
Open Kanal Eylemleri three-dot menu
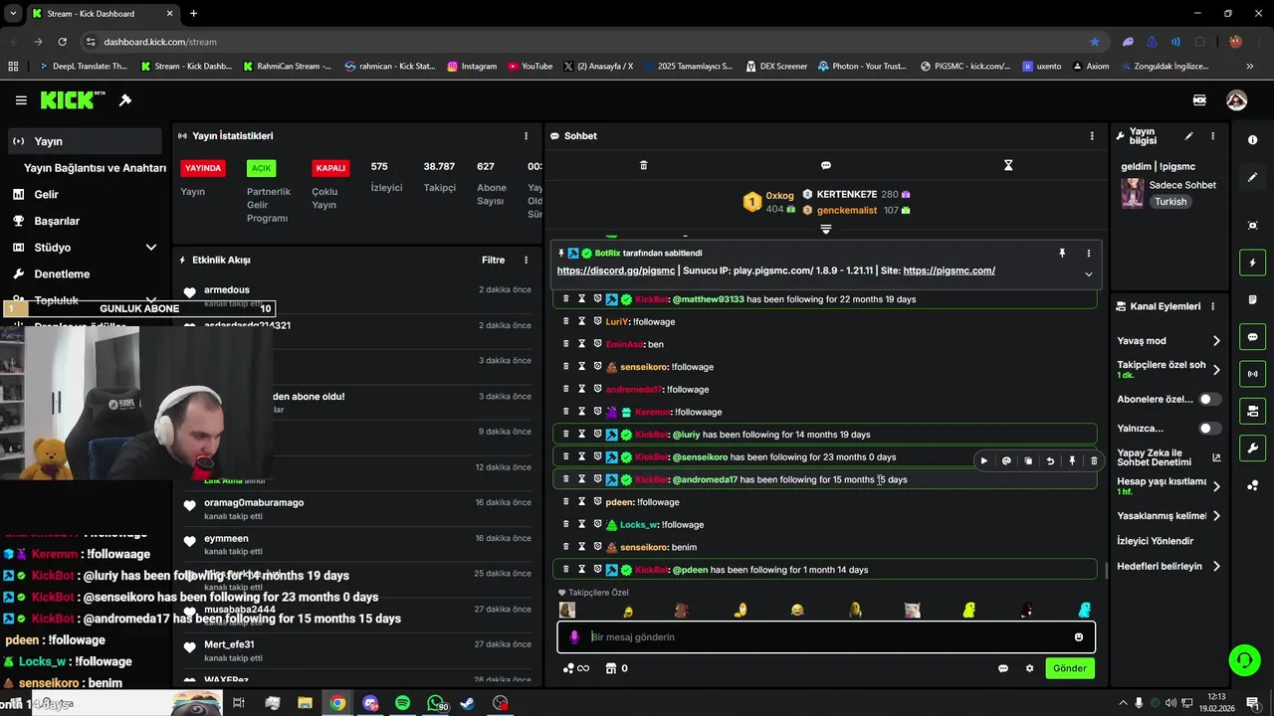point(1212,306)
